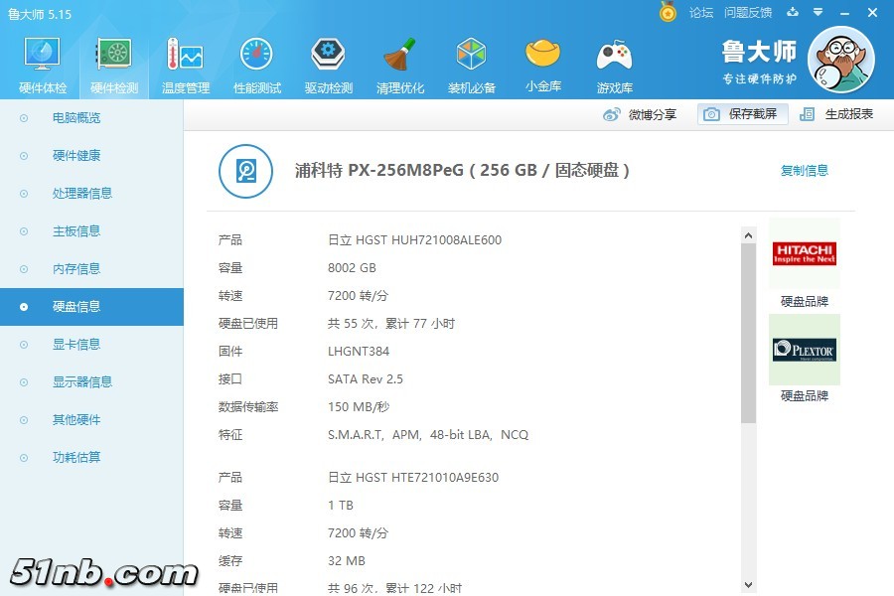
Task: Click the Plextor 硬盘品牌 logo thumbnail
Action: pyautogui.click(x=805, y=351)
